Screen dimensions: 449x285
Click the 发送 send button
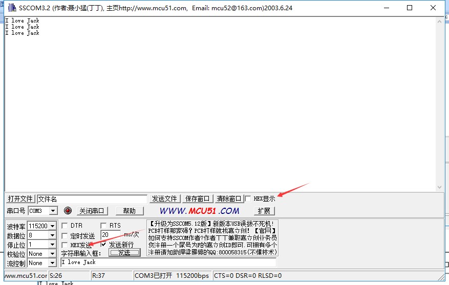pos(124,253)
